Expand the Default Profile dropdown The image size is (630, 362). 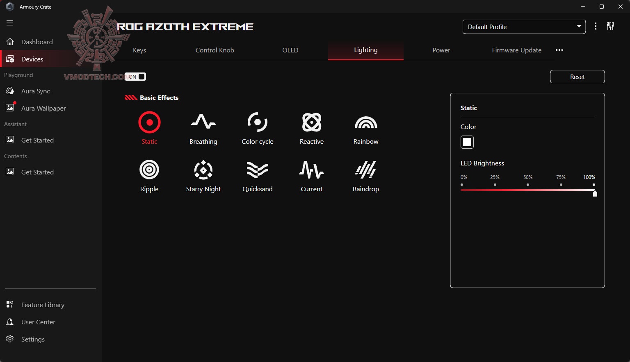[524, 27]
